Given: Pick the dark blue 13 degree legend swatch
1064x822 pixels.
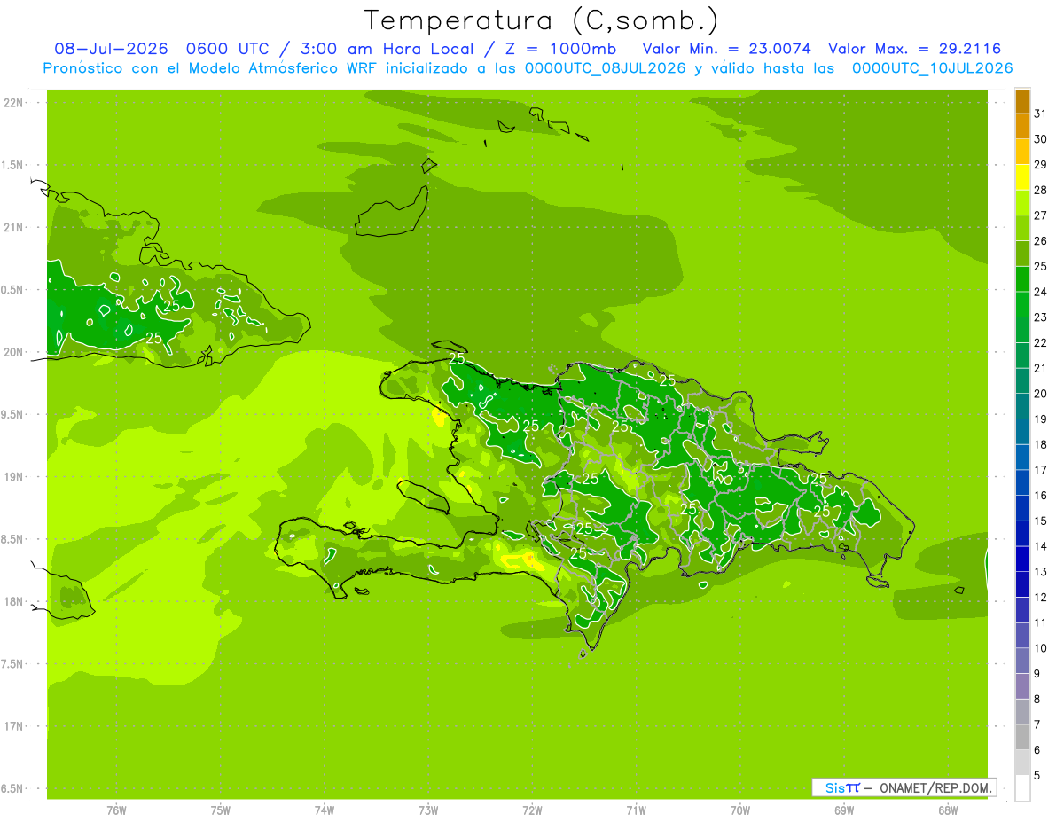Looking at the screenshot, I should point(1022,560).
